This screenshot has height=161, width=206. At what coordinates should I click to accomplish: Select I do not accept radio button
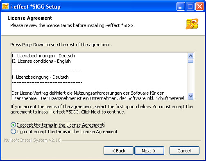(x=13, y=132)
